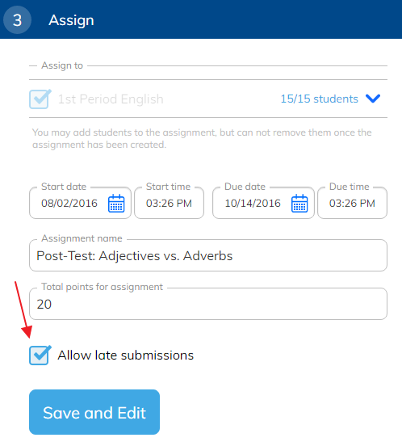This screenshot has height=446, width=402.
Task: Open the Due date calendar picker icon
Action: tap(299, 204)
